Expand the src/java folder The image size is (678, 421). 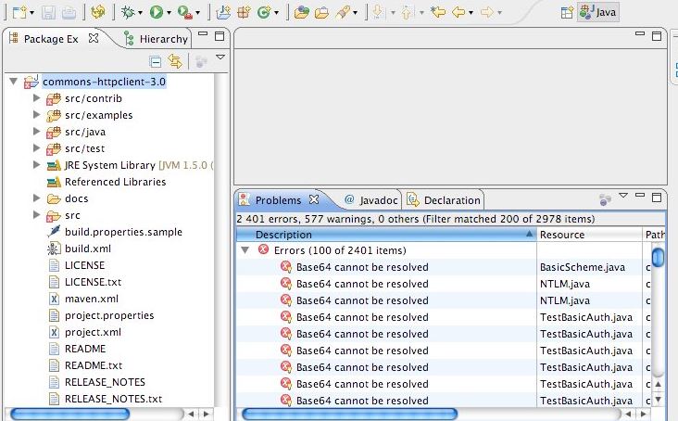pos(37,131)
